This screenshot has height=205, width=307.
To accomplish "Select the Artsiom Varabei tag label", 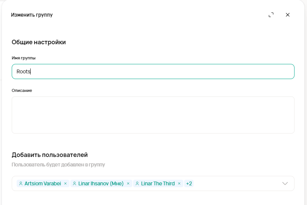I will point(43,183).
